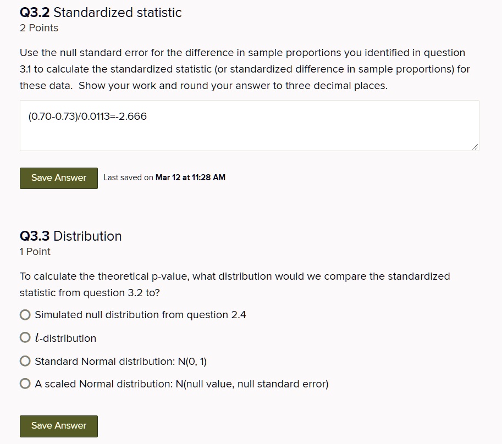Select 'Simulated null distribution from question 2.4'
The height and width of the screenshot is (444, 502).
[25, 314]
